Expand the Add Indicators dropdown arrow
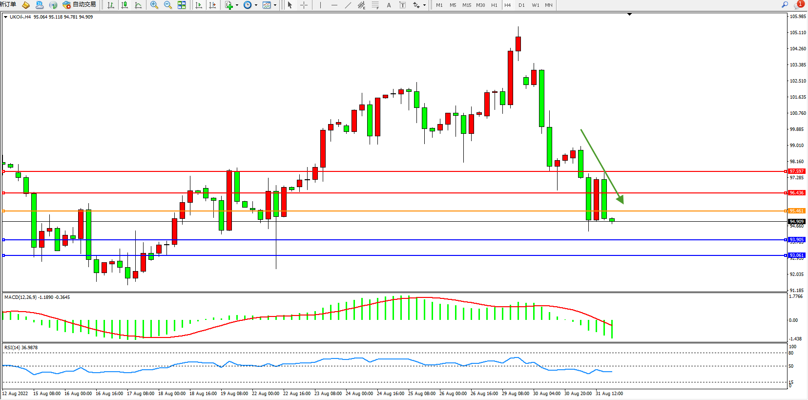The height and width of the screenshot is (400, 808). click(237, 5)
